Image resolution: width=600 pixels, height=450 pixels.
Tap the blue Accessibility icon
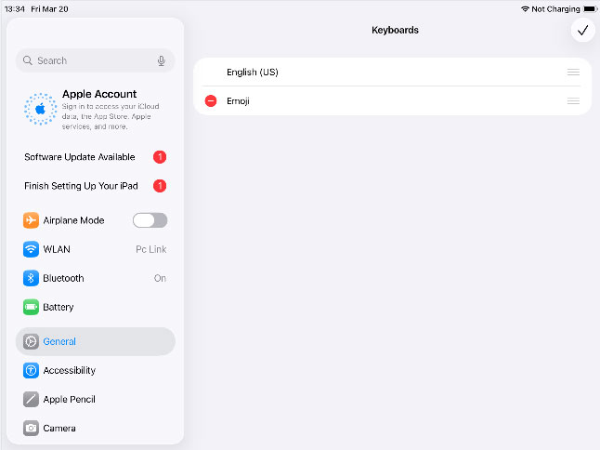[x=31, y=370]
